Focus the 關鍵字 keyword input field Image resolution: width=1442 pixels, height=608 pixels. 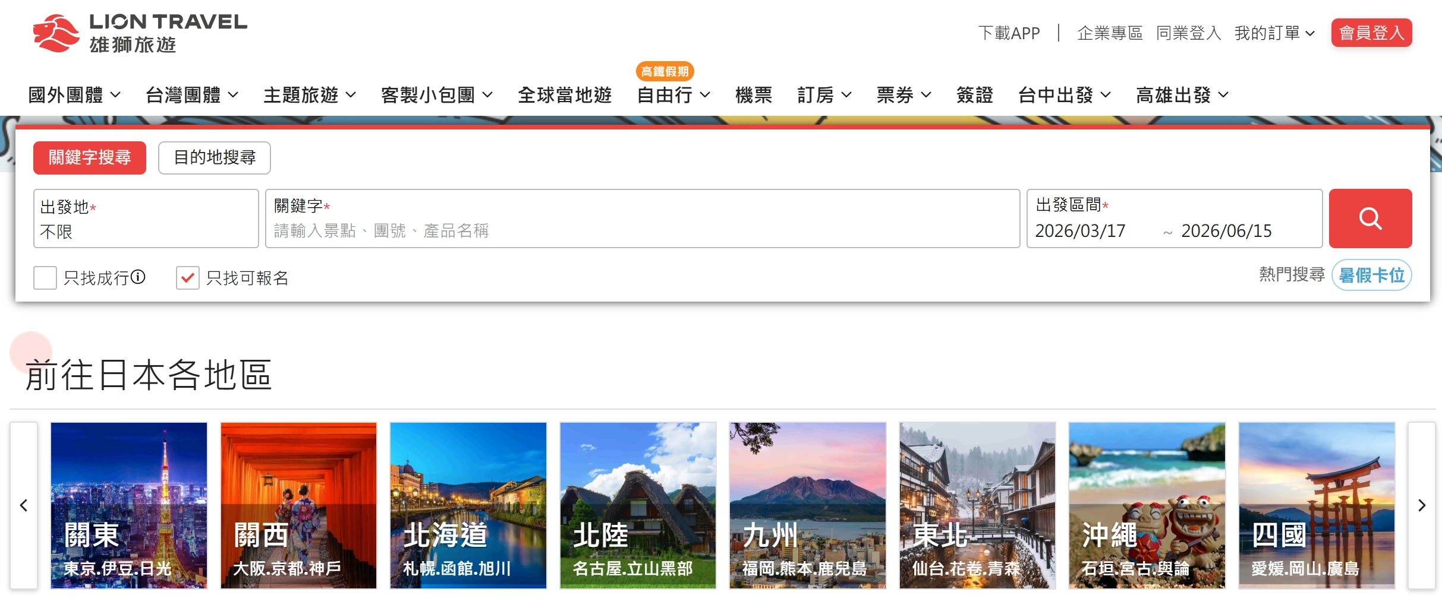[x=642, y=230]
